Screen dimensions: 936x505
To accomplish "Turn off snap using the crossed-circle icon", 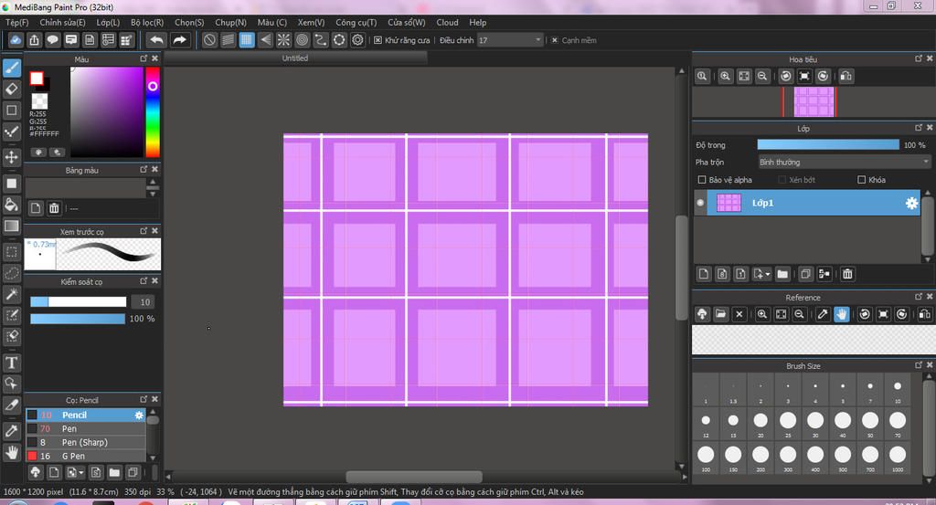I will (x=209, y=40).
